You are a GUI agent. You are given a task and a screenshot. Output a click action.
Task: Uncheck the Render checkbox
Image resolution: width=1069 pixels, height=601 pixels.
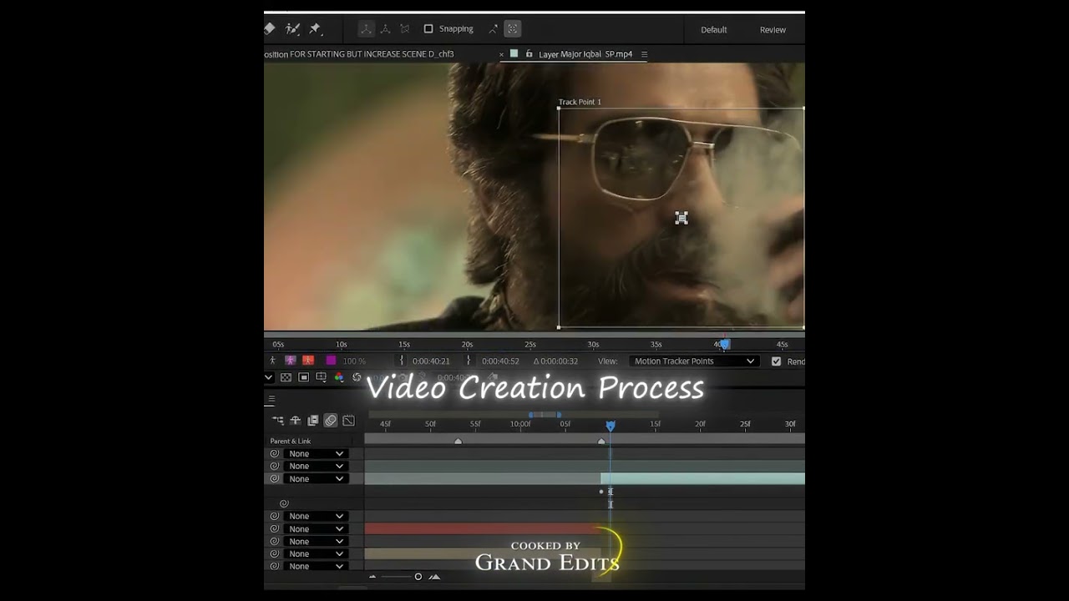pos(777,361)
